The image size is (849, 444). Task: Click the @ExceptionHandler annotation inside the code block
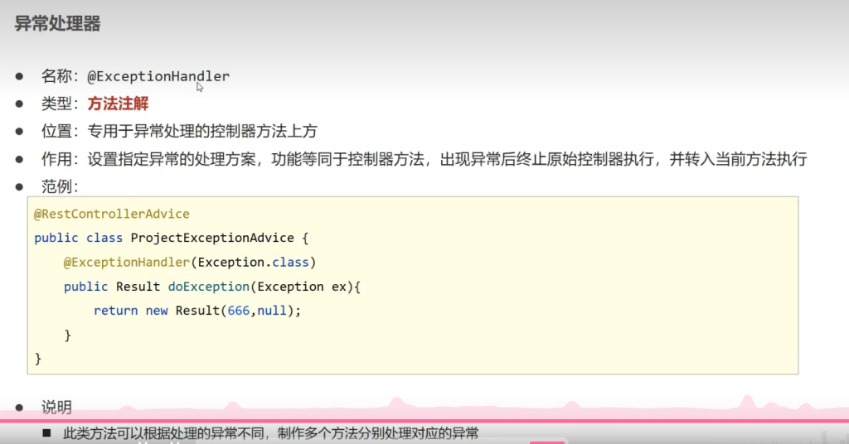(115, 262)
